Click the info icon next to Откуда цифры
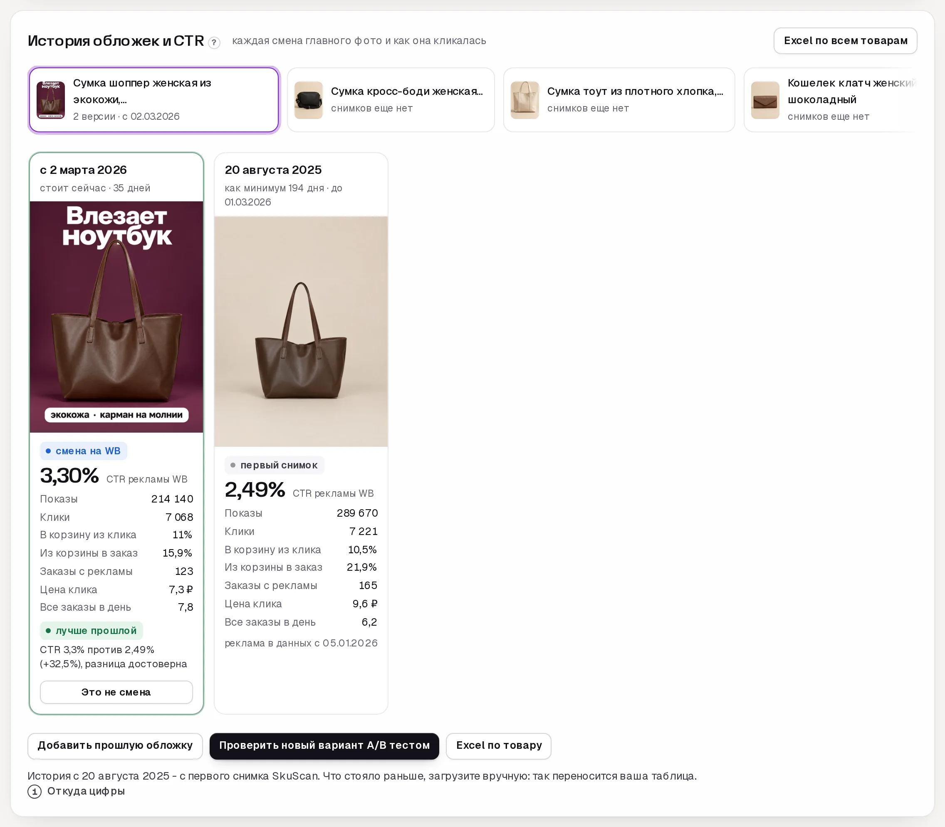Screen dimensions: 945x827 (35, 792)
